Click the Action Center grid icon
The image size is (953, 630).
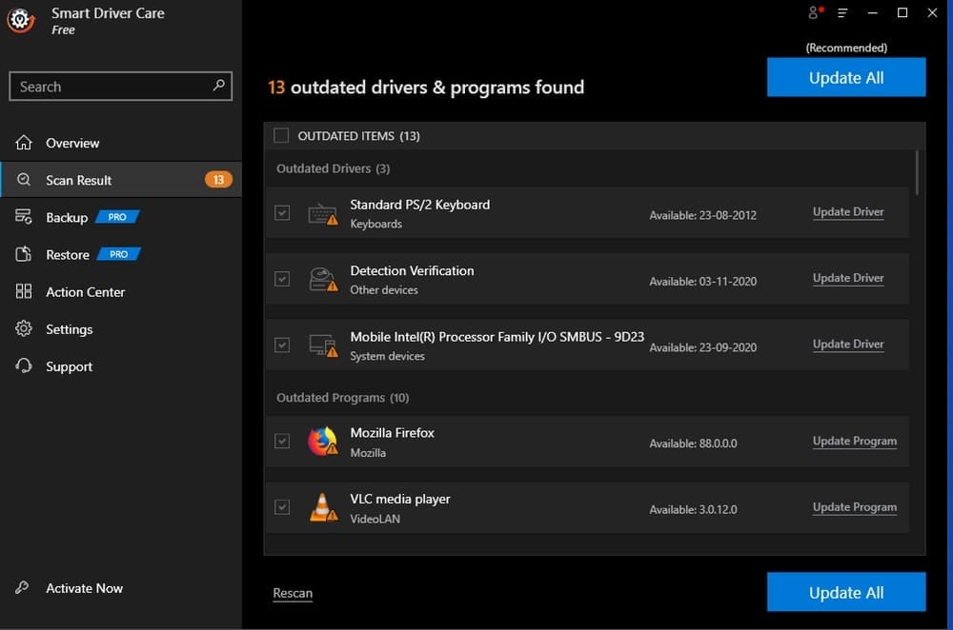click(24, 291)
